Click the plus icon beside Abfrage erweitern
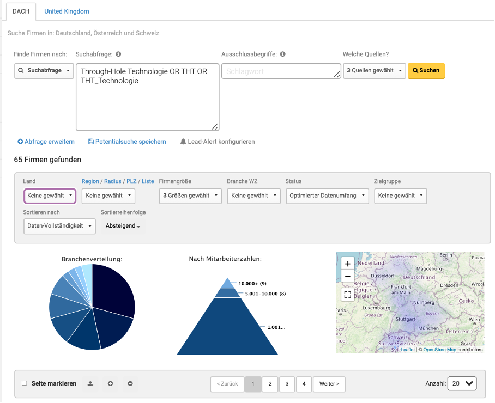 (x=20, y=142)
